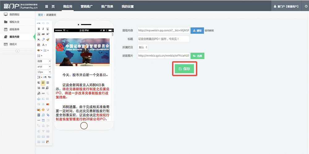Open the 首页 navigation tab

coord(50,6)
